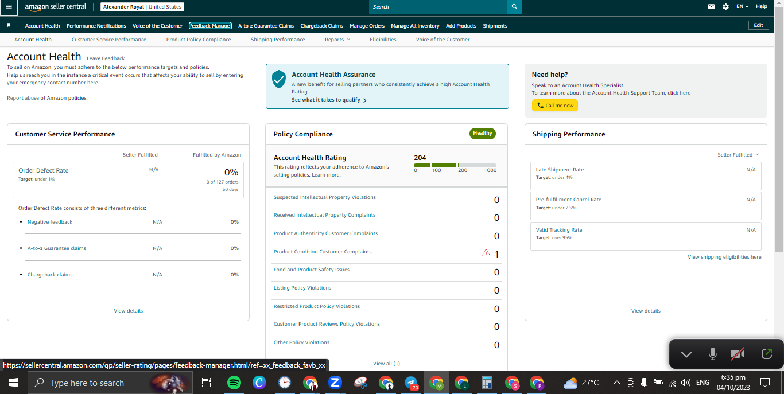Click the green share screen icon
Screen dimensions: 784x394
[766, 354]
